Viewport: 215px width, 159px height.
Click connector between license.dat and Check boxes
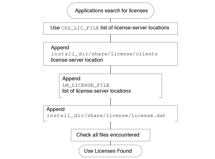pos(110,125)
